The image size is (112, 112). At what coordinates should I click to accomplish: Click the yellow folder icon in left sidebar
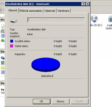coord(3,67)
